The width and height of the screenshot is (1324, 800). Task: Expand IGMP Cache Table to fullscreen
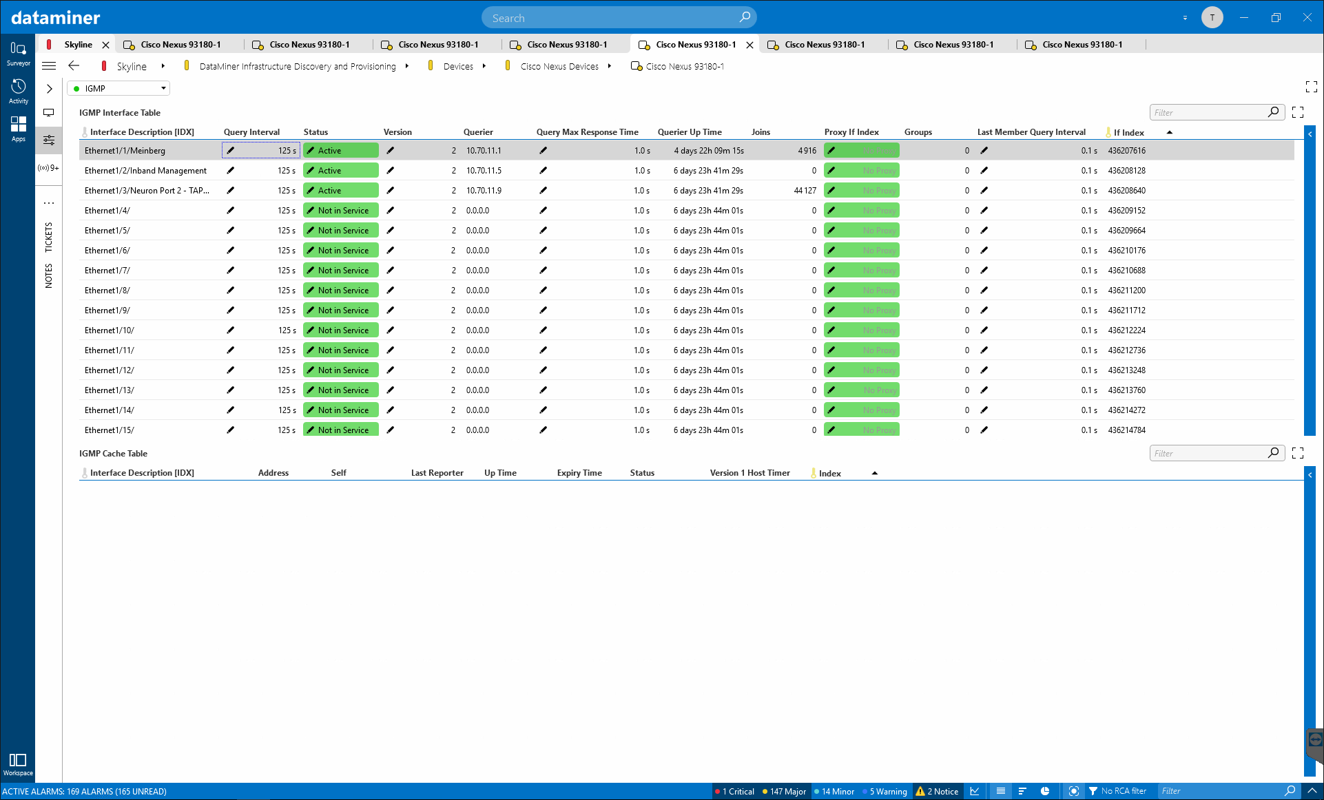pos(1298,453)
